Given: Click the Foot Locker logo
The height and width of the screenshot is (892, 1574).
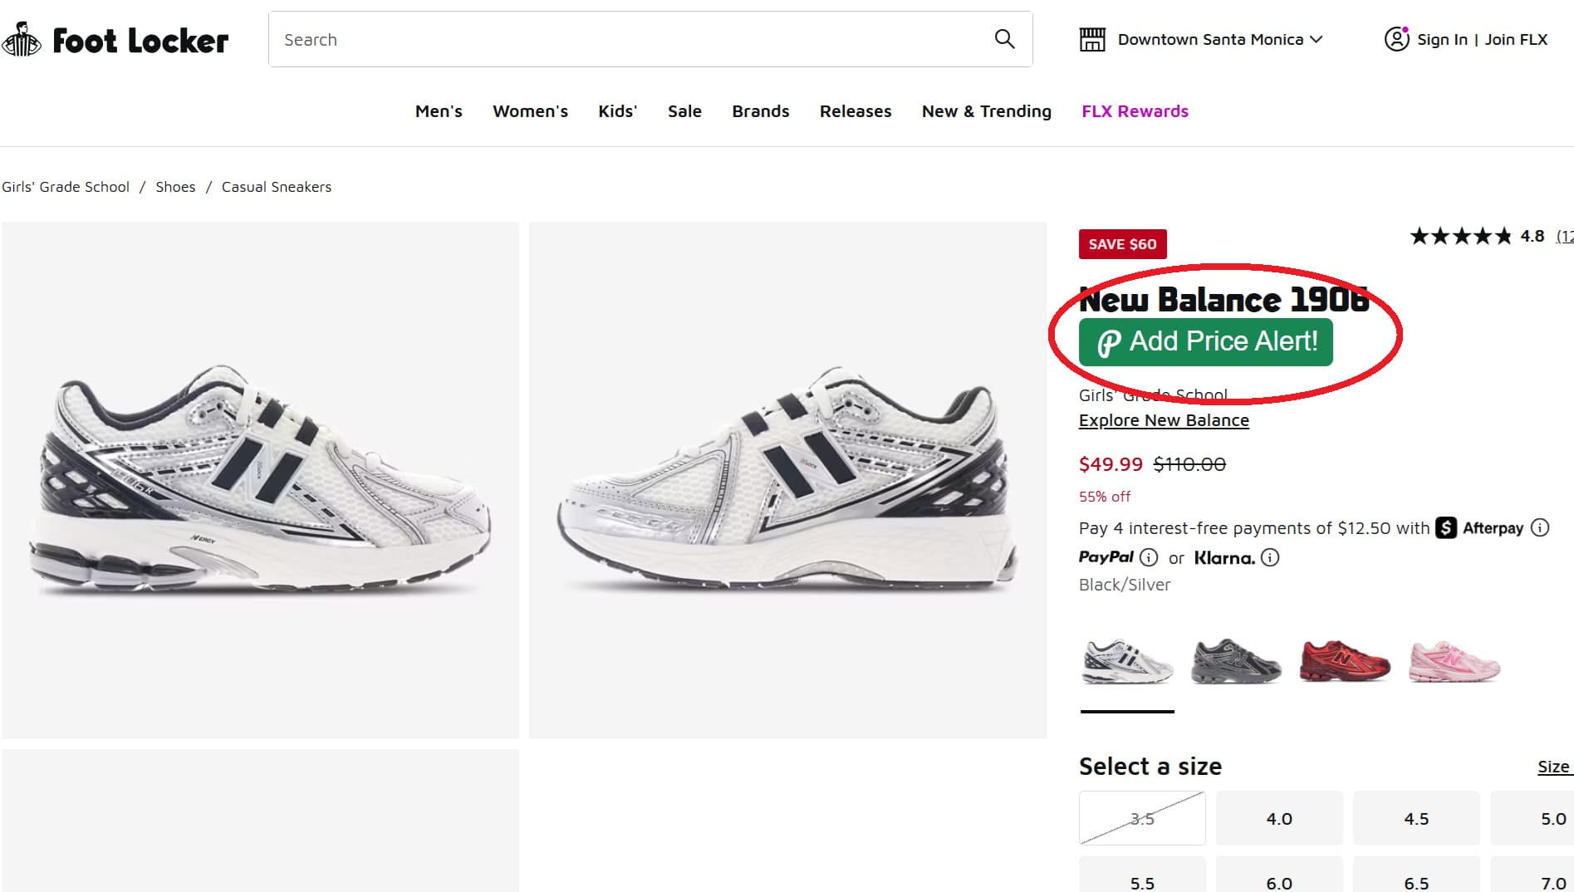Looking at the screenshot, I should point(115,40).
